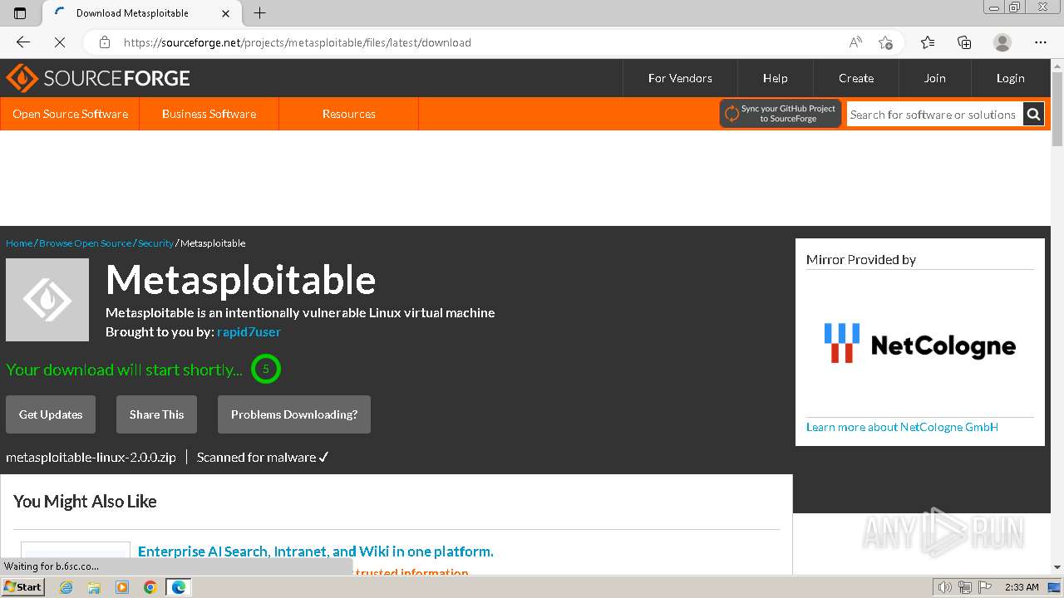The image size is (1064, 598).
Task: Click the Home breadcrumb link
Action: tap(19, 243)
